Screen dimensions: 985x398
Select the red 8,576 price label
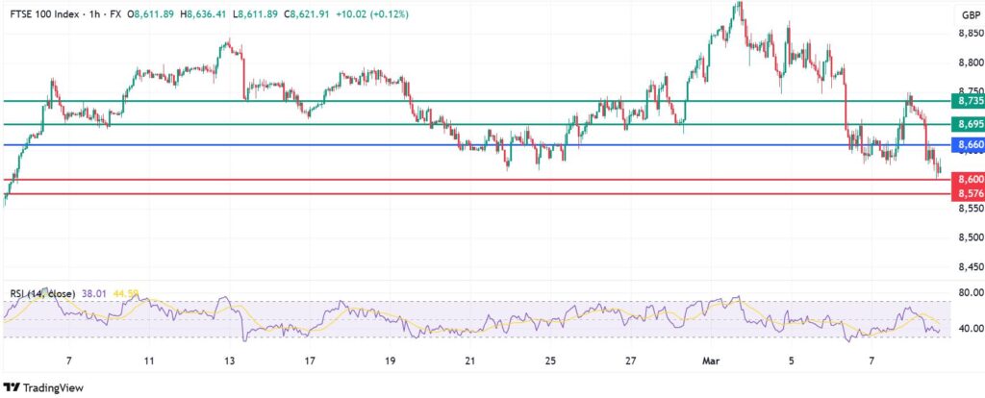pos(967,193)
